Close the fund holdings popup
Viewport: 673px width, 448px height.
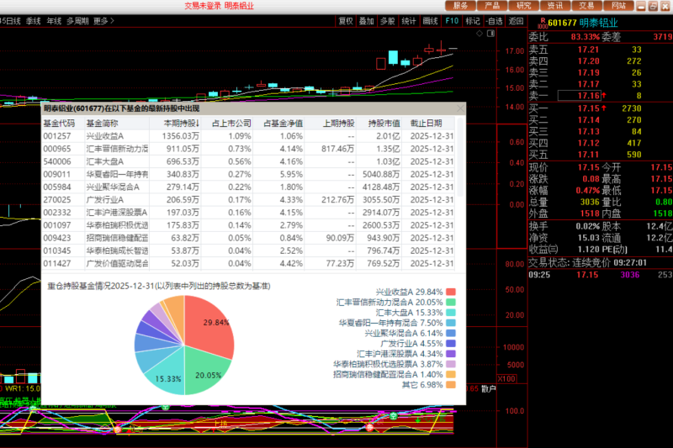(x=460, y=108)
